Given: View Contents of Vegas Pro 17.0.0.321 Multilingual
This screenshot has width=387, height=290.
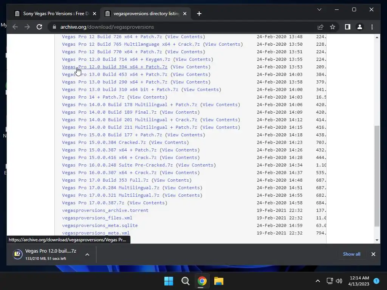Looking at the screenshot, I should pyautogui.click(x=183, y=195).
